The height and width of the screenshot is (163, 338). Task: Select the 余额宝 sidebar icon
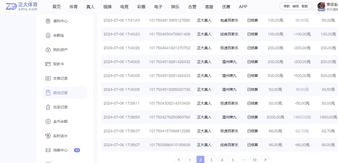[x=48, y=35]
